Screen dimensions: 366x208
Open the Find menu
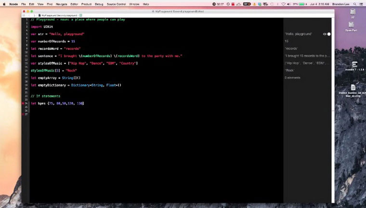[50, 4]
